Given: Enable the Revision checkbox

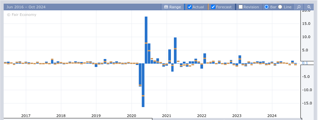Looking at the screenshot, I should pyautogui.click(x=240, y=7).
